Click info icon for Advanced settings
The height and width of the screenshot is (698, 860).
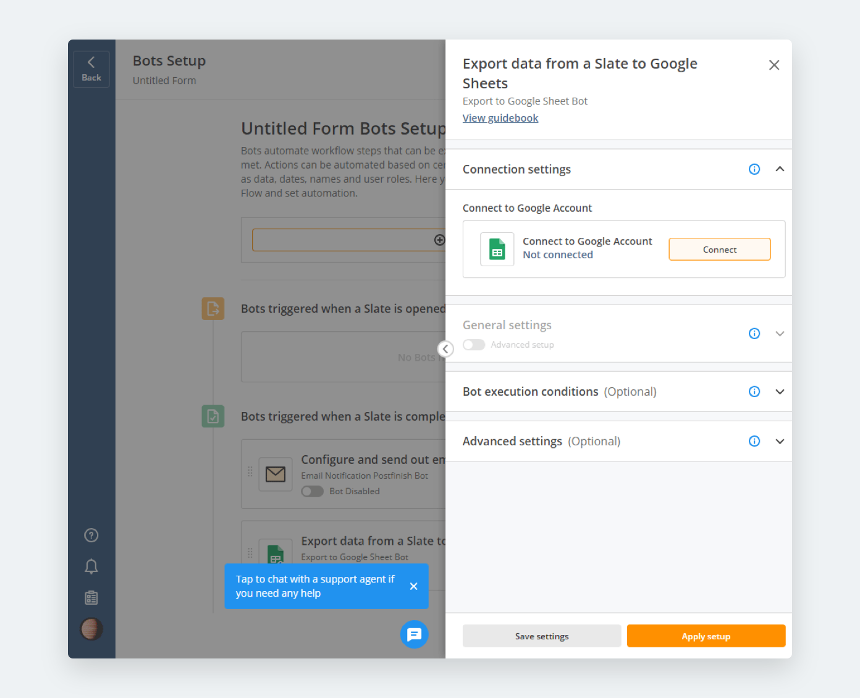pyautogui.click(x=754, y=441)
